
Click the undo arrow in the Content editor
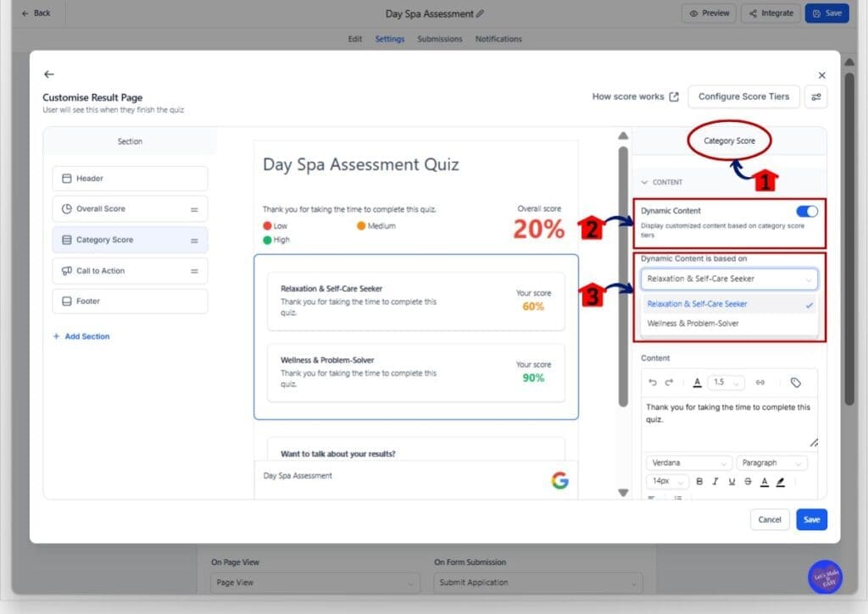point(653,382)
